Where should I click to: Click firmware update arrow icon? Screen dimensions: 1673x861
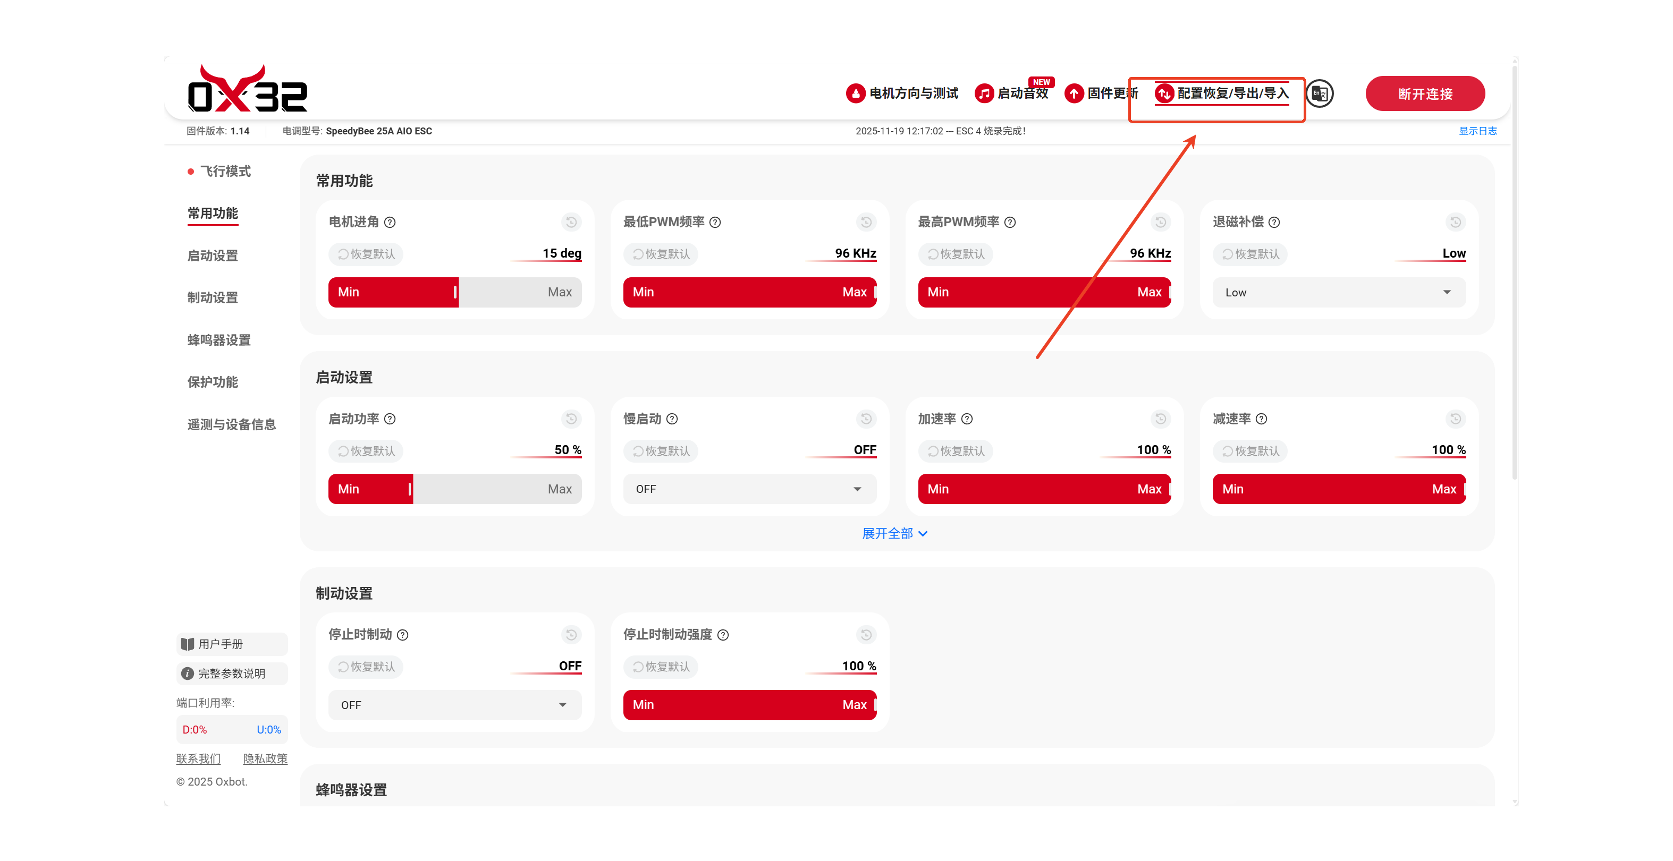tap(1074, 93)
